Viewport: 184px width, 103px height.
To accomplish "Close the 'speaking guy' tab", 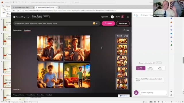I will pos(56,7).
